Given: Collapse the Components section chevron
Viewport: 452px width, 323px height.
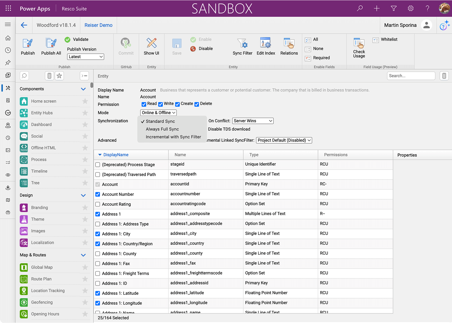Looking at the screenshot, I should click(x=83, y=89).
